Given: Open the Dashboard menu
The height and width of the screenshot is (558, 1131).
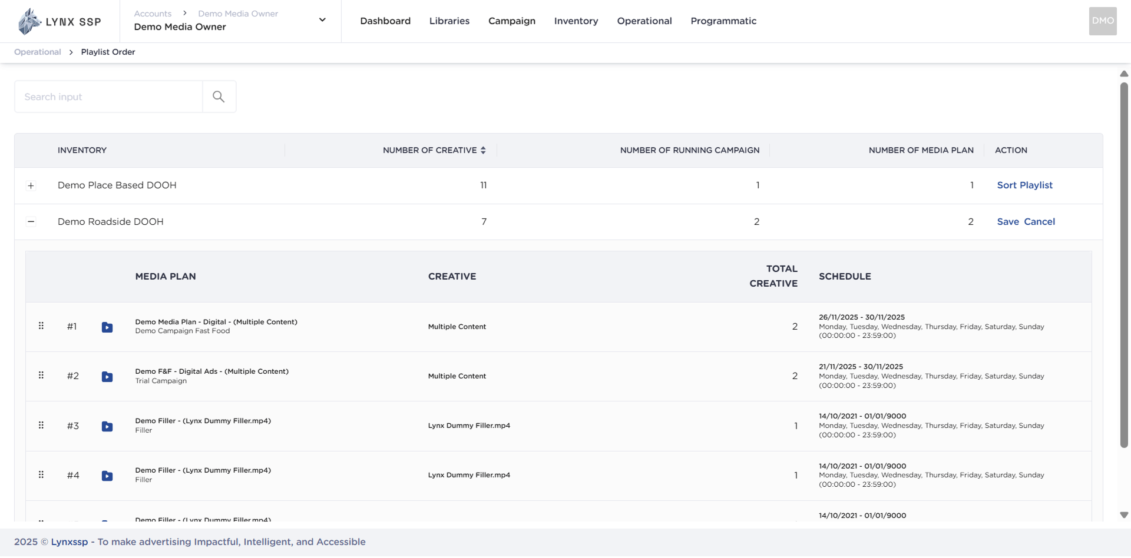Looking at the screenshot, I should [385, 21].
